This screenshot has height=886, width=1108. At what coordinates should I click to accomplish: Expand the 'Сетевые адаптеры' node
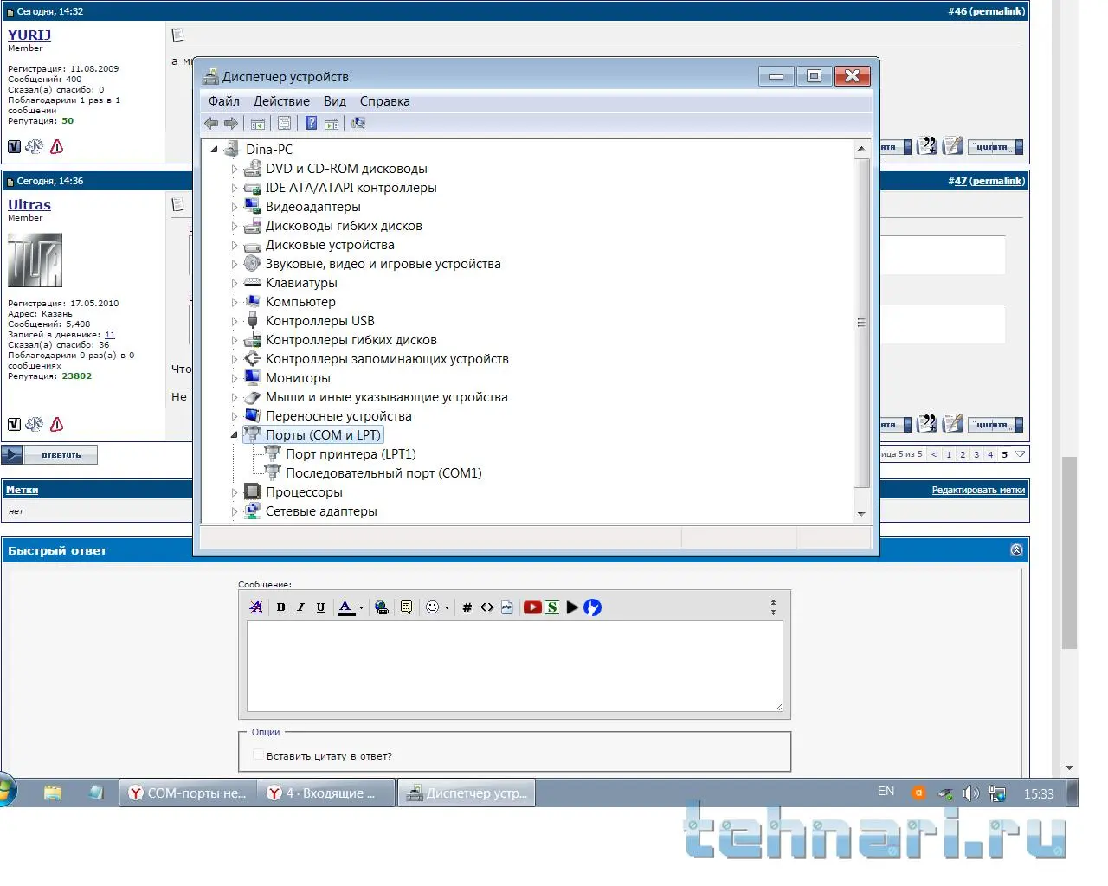tap(234, 511)
